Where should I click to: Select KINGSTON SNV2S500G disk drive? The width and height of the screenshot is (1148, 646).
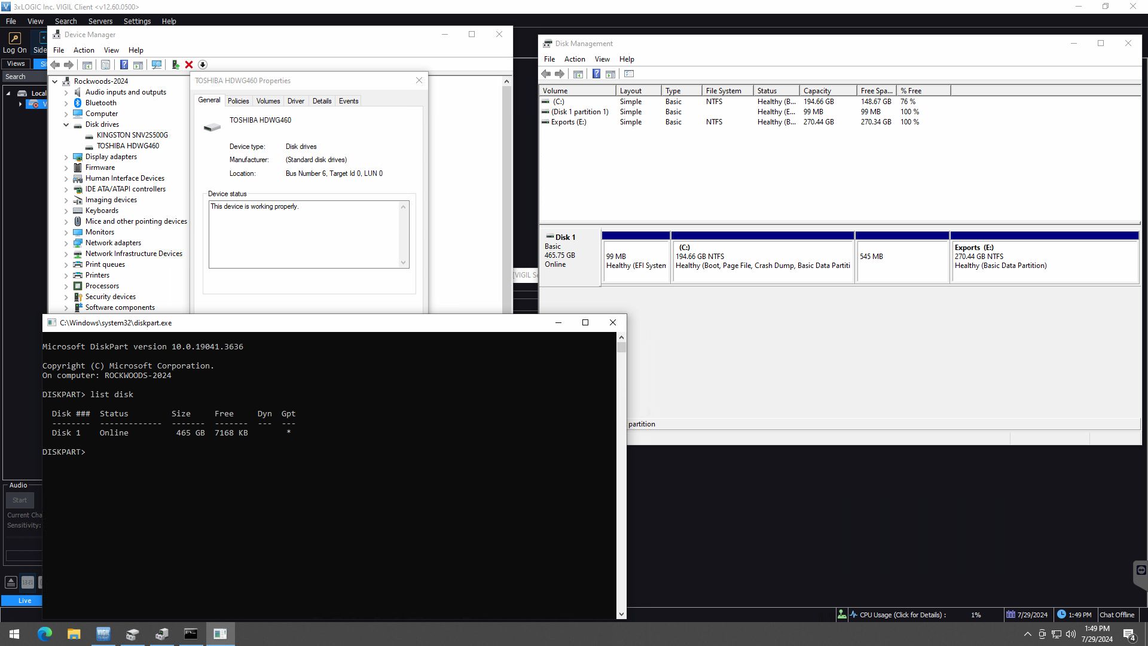(x=132, y=135)
